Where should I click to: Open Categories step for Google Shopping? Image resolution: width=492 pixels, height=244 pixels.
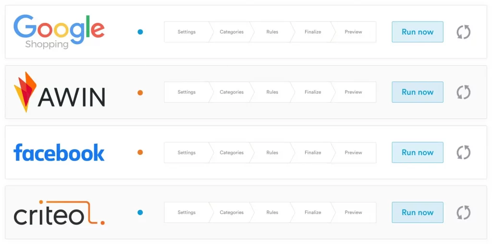232,32
